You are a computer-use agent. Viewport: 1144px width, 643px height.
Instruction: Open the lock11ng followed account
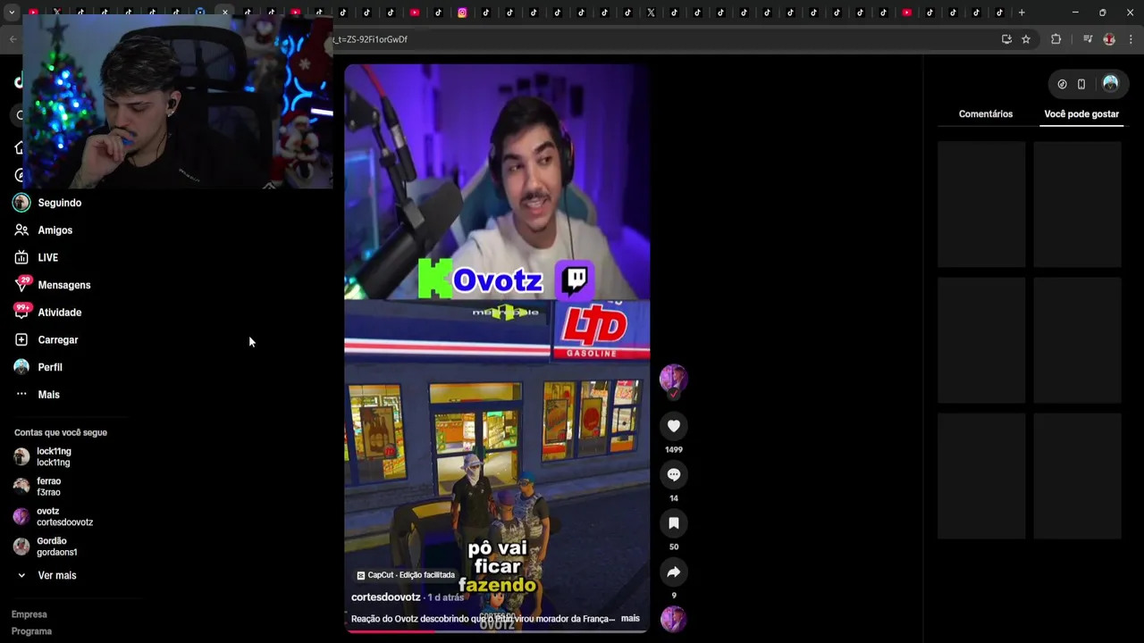tap(43, 457)
